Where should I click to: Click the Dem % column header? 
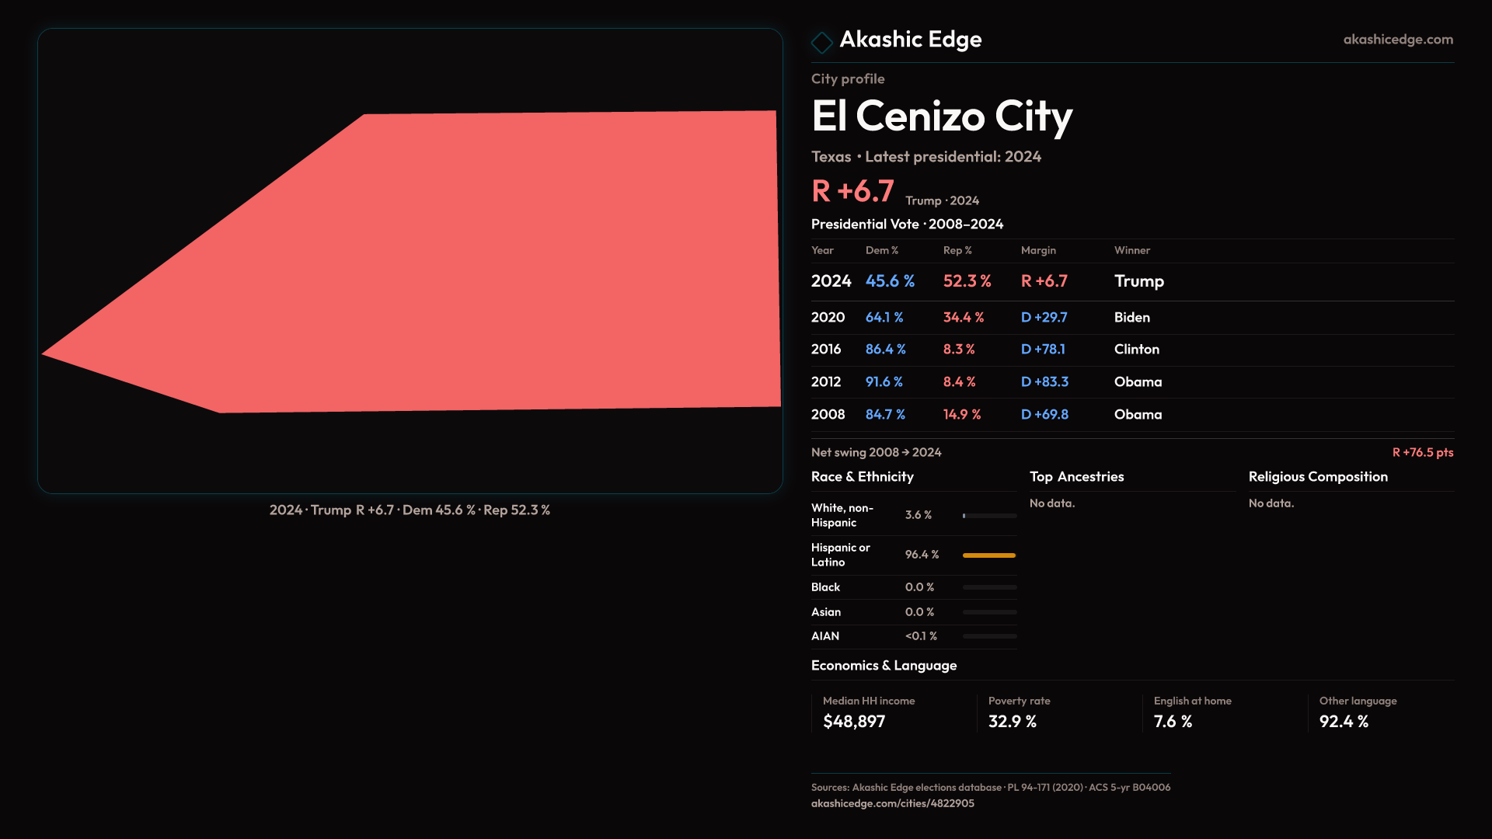coord(881,250)
